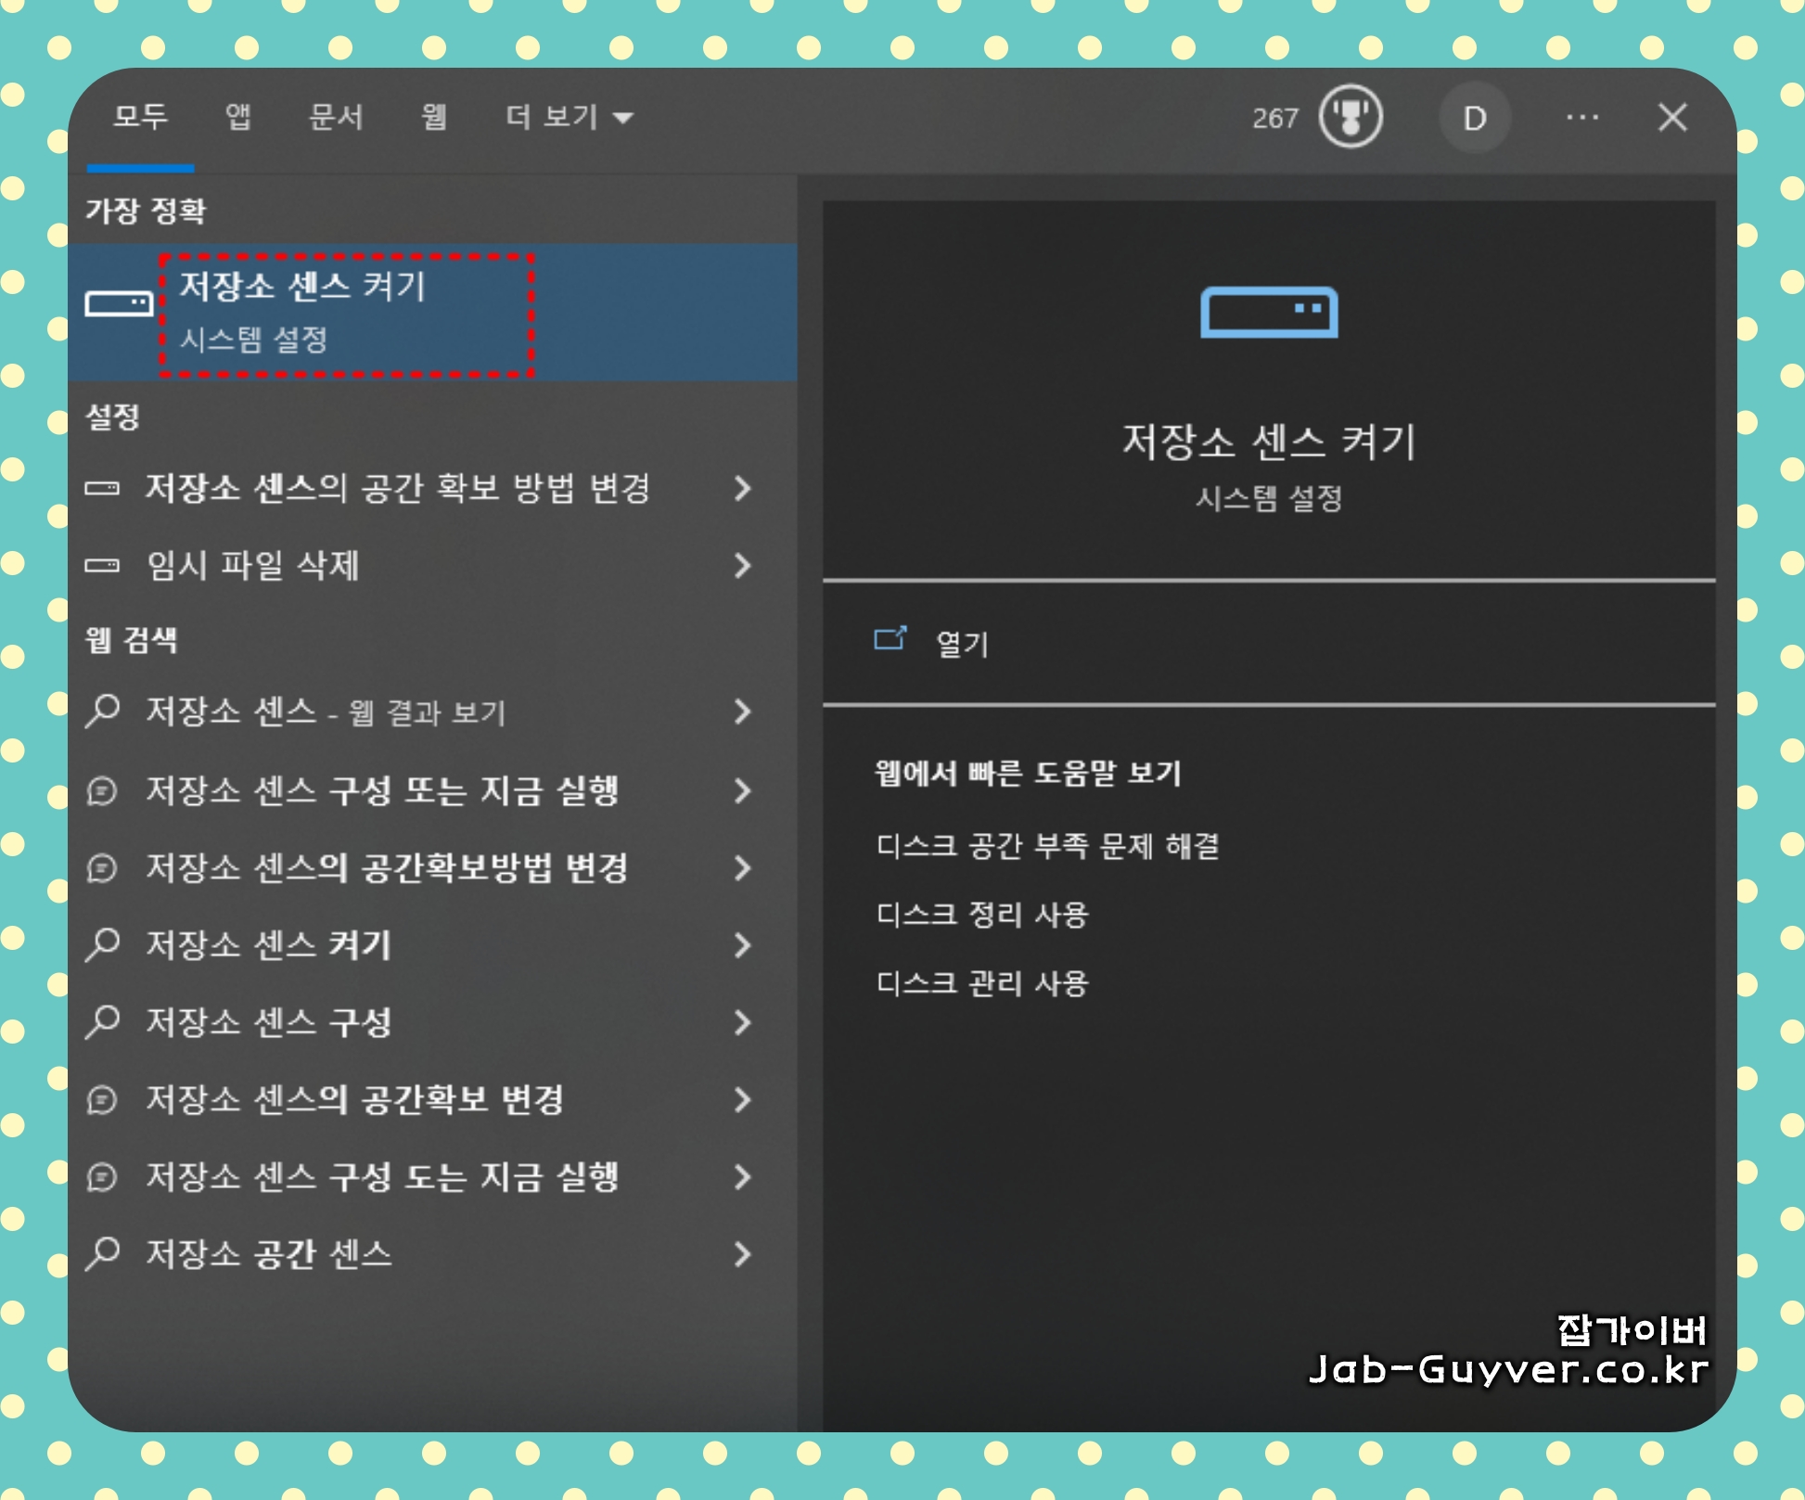This screenshot has height=1500, width=1805.
Task: Open the three-dot options menu
Action: [x=1581, y=118]
